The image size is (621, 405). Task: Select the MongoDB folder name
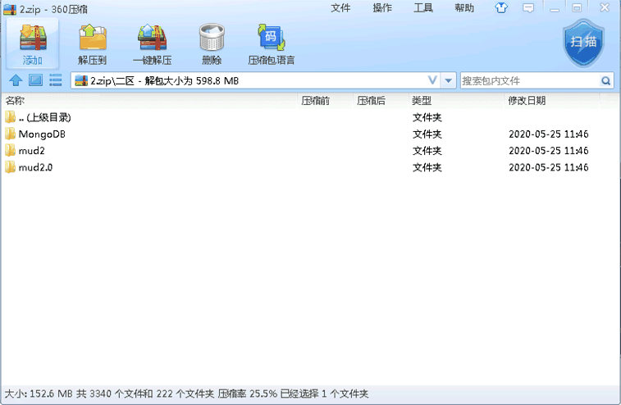pos(42,134)
